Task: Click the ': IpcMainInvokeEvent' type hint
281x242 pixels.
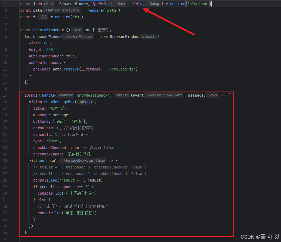Action: pos(164,95)
